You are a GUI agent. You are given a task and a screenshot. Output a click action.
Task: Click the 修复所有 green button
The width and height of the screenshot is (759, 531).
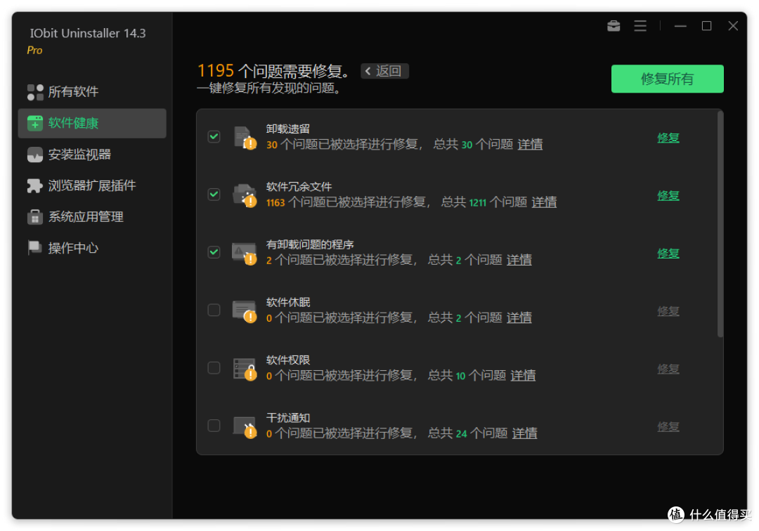667,79
